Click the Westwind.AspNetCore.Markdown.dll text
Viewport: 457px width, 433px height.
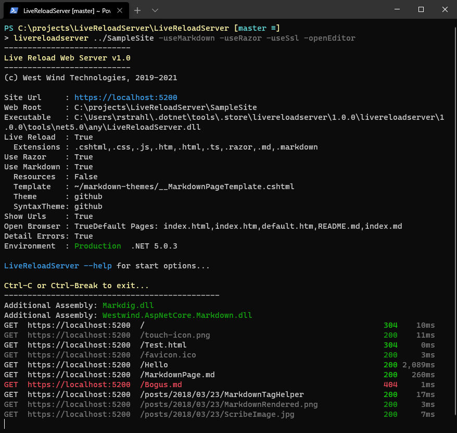pos(177,315)
